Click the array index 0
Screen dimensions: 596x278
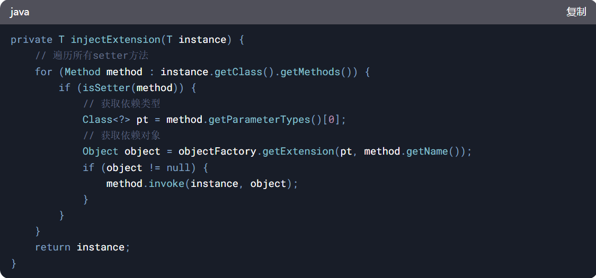point(331,120)
